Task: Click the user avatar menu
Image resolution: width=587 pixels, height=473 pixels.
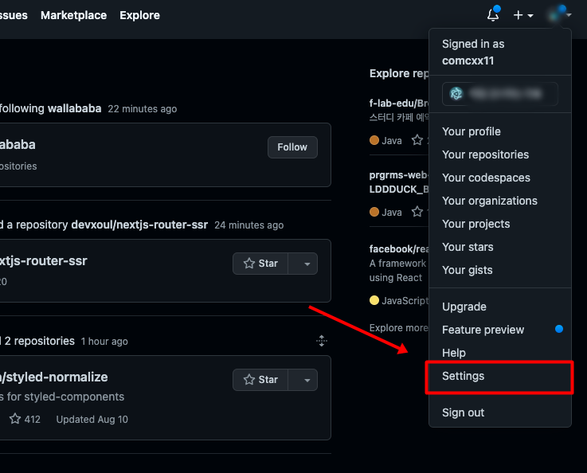Action: [x=559, y=15]
